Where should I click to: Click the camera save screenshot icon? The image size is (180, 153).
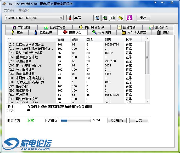point(113,18)
